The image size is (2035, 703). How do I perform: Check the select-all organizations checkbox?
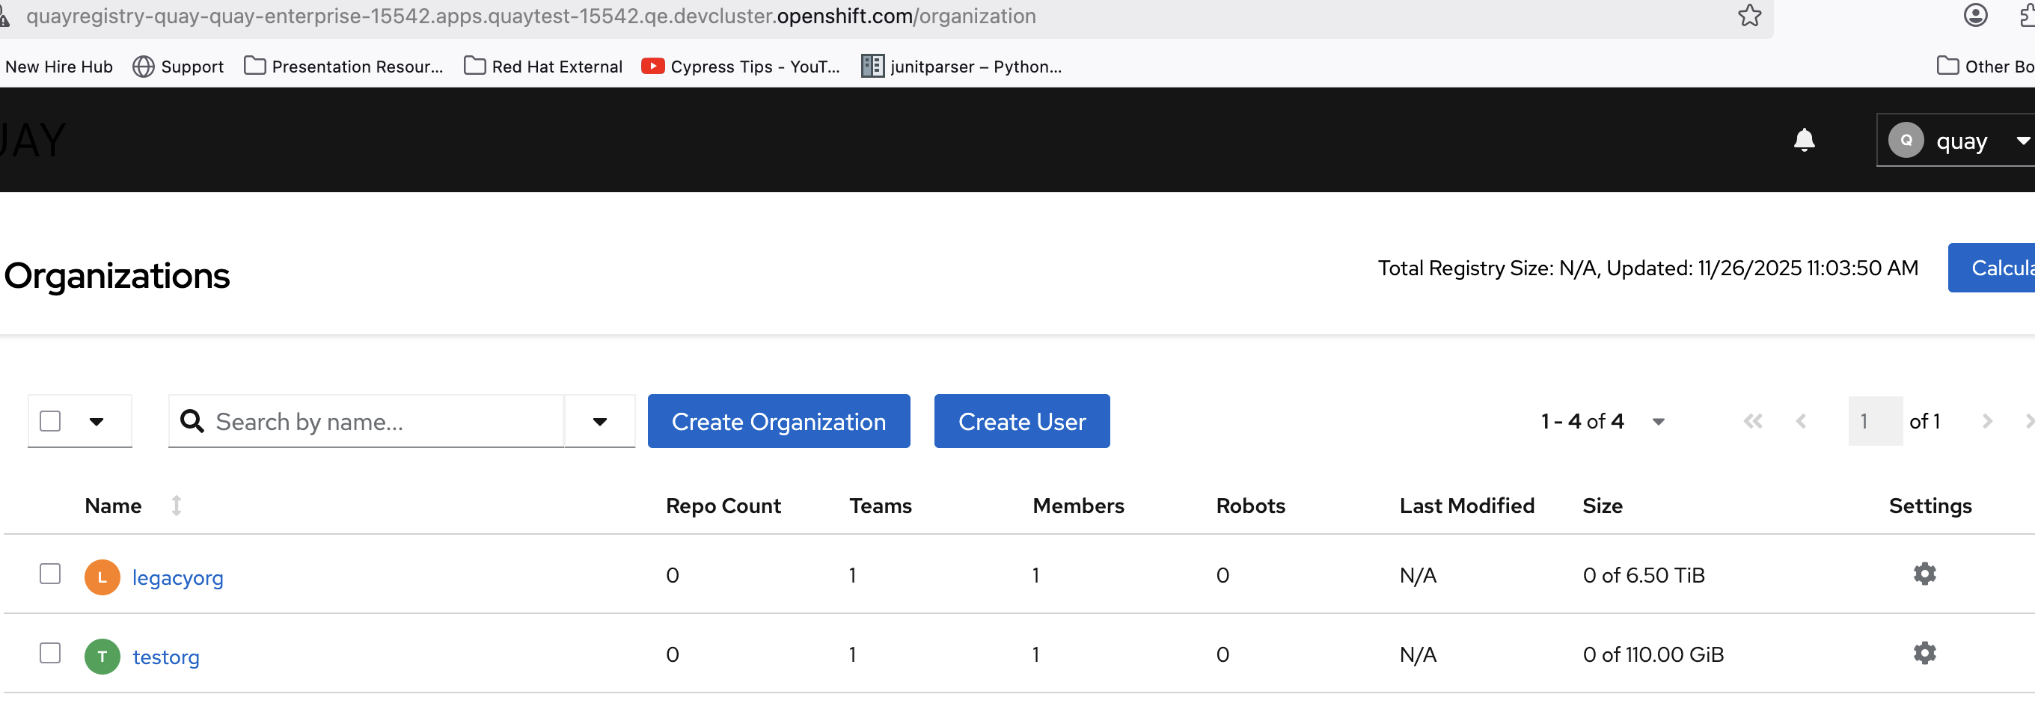click(x=50, y=422)
